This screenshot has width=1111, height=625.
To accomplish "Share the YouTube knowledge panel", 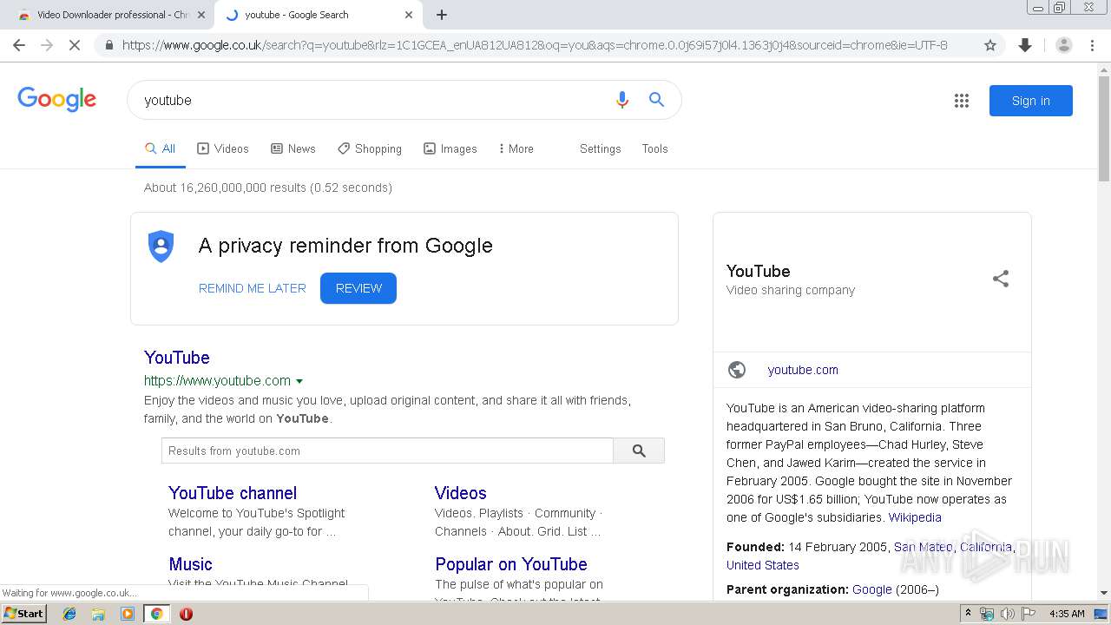I will tap(1001, 279).
